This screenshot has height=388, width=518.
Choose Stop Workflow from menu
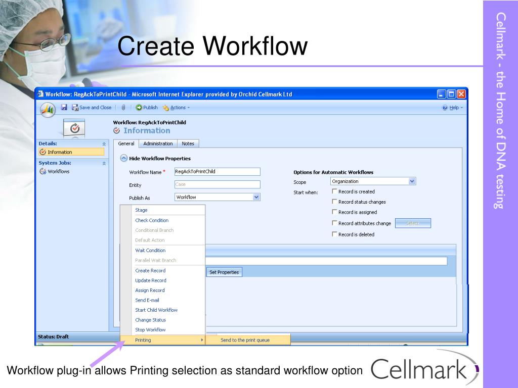pos(168,330)
